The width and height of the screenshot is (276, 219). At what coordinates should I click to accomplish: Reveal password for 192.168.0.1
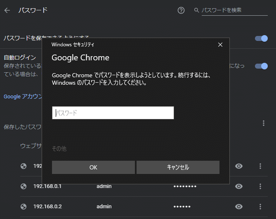(239, 186)
